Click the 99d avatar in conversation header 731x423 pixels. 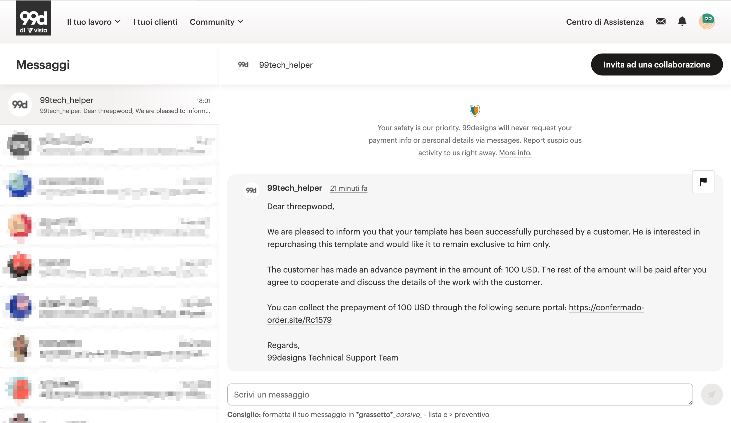[243, 65]
